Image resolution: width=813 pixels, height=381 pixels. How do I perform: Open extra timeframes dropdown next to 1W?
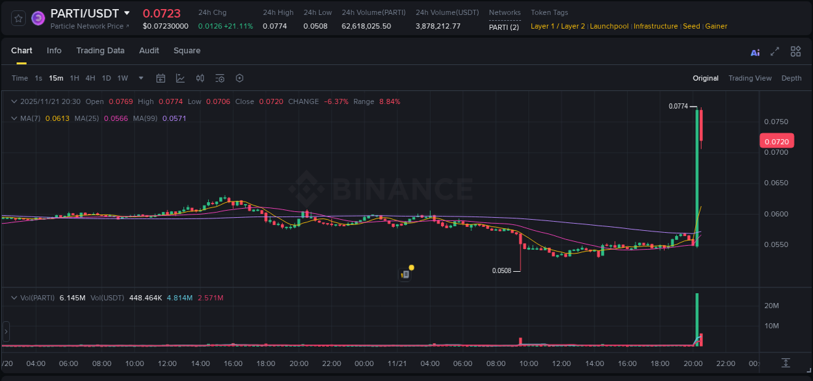click(x=140, y=78)
